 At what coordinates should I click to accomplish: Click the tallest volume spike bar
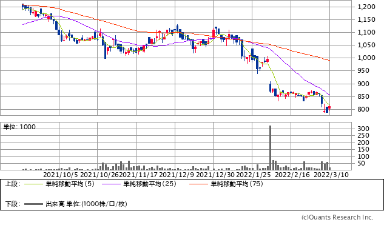click(270, 147)
